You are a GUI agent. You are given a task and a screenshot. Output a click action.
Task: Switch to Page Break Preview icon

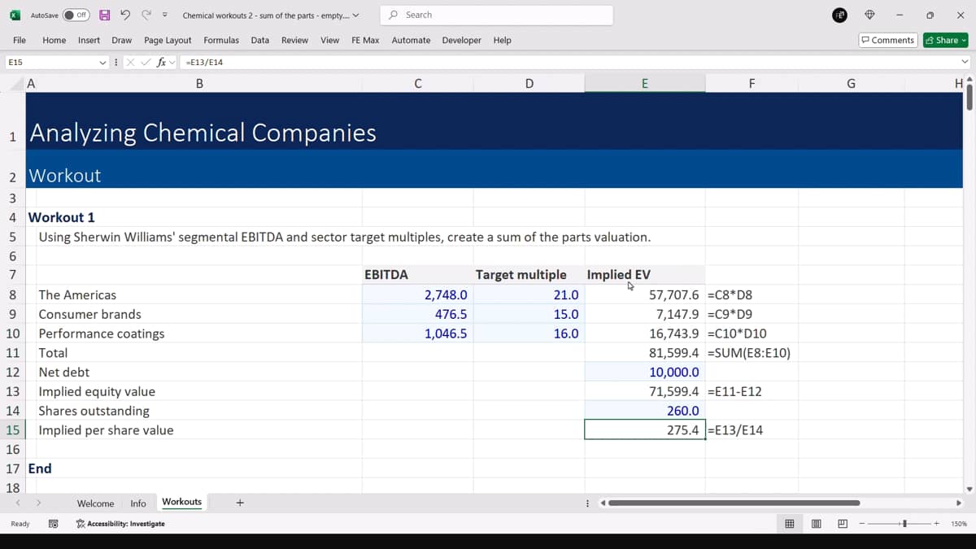click(843, 524)
